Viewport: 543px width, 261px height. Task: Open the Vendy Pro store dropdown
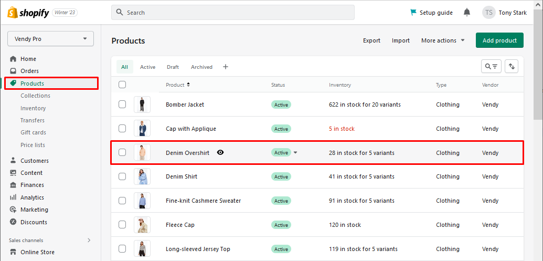coord(50,39)
